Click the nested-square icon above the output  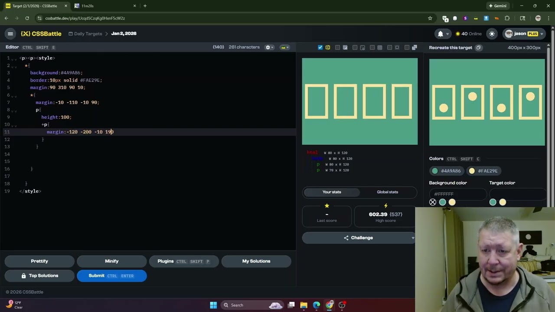click(397, 48)
